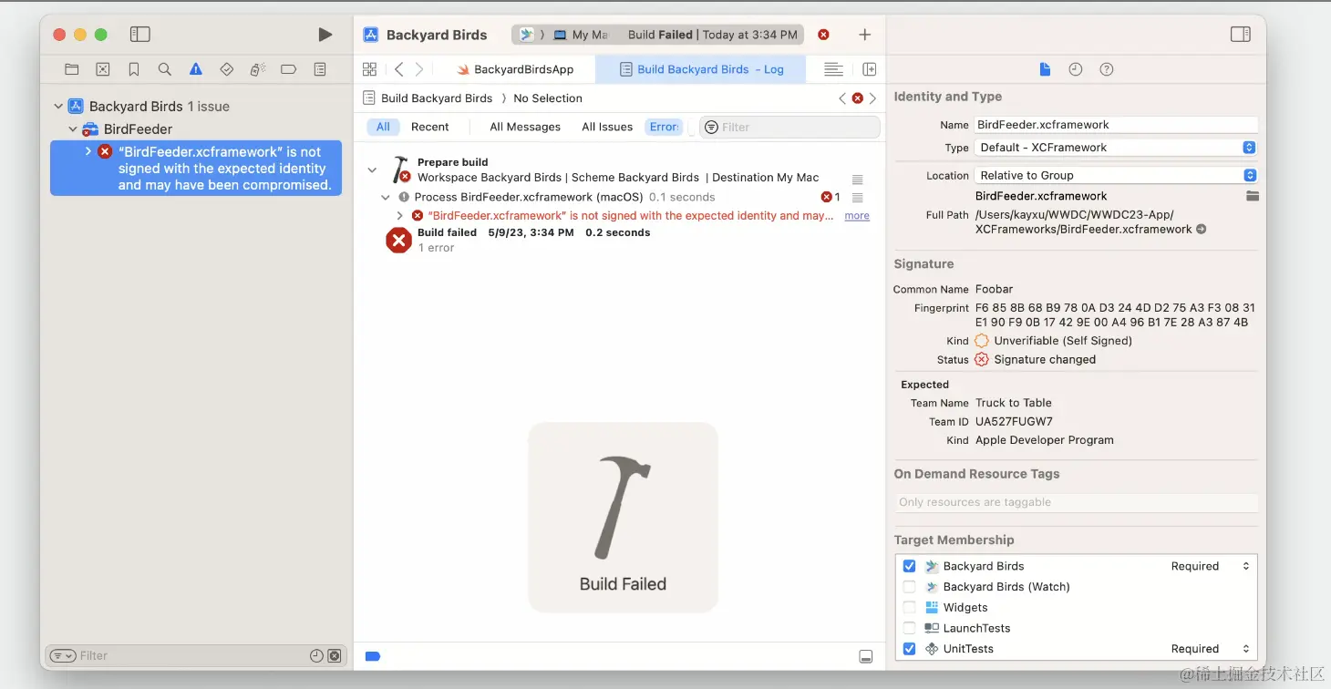Collapse the BirdFeeder issue node

point(73,129)
